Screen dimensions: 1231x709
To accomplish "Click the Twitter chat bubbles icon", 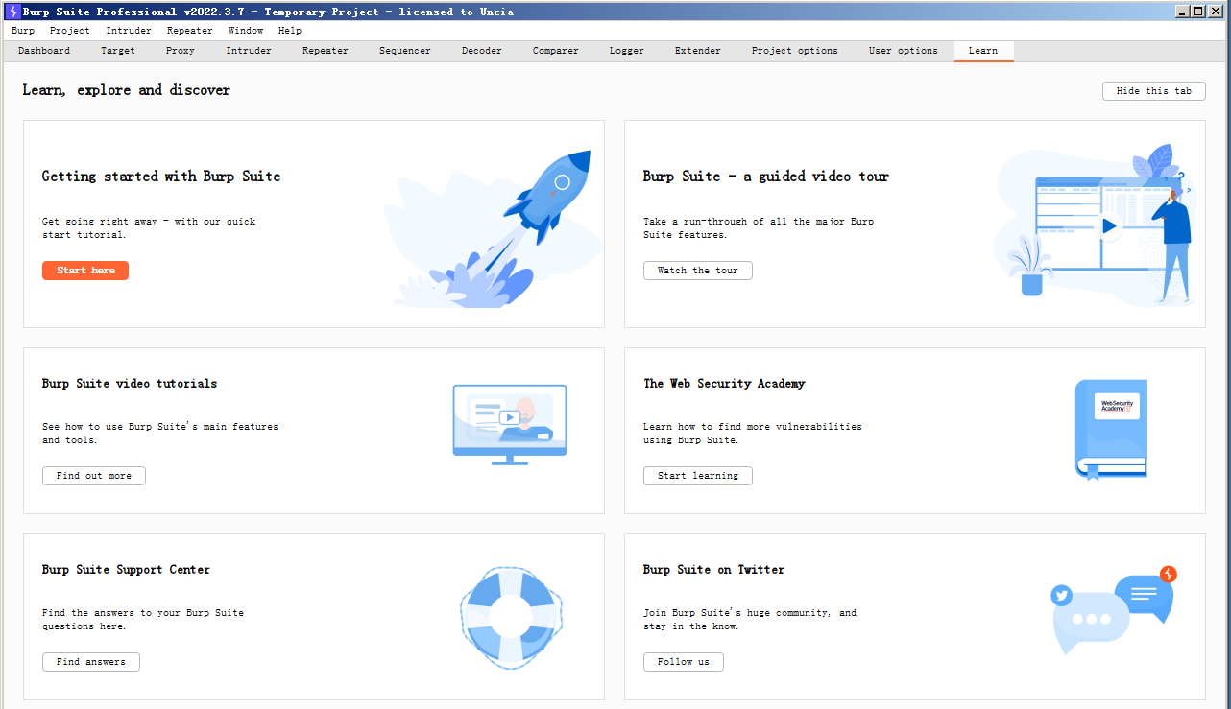I will tap(1114, 608).
